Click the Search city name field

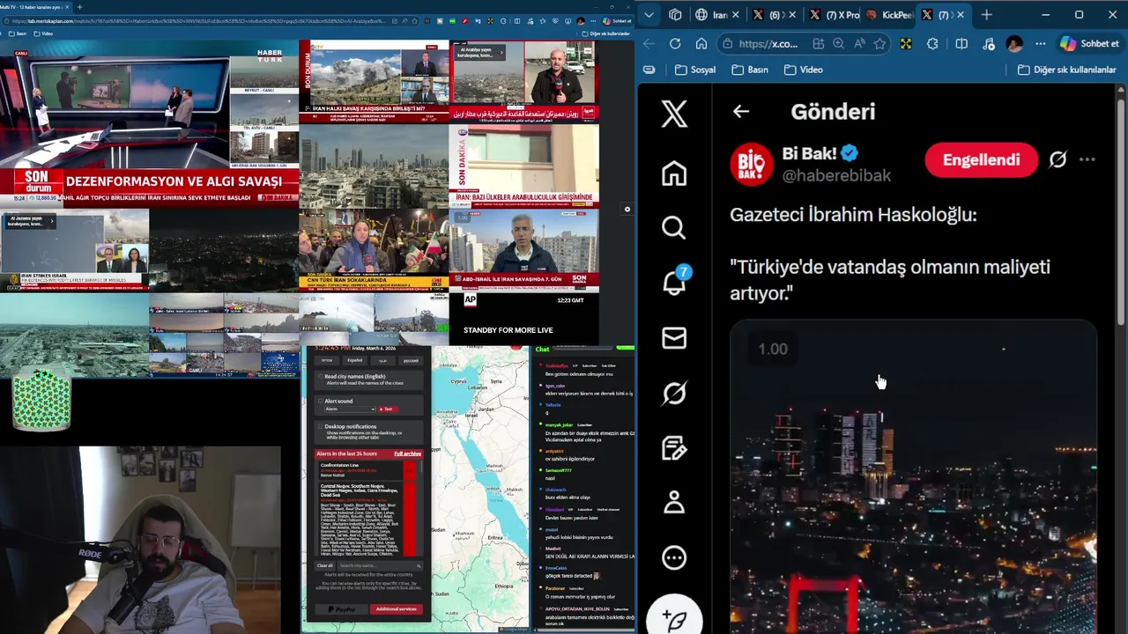coord(380,565)
